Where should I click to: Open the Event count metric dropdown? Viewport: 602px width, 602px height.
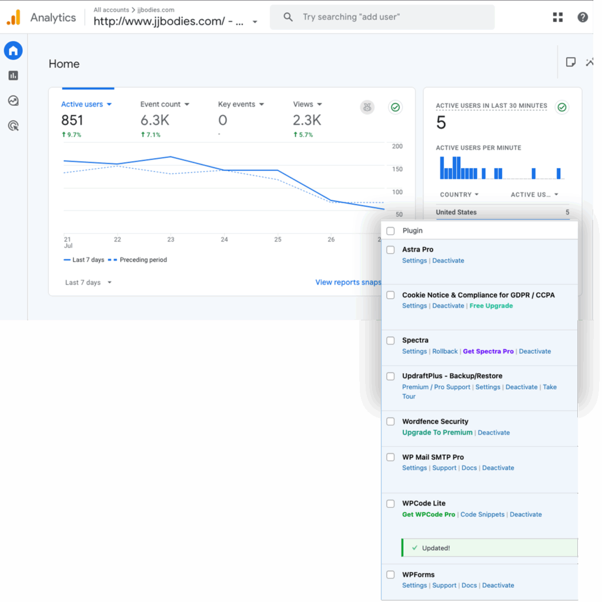click(x=165, y=104)
